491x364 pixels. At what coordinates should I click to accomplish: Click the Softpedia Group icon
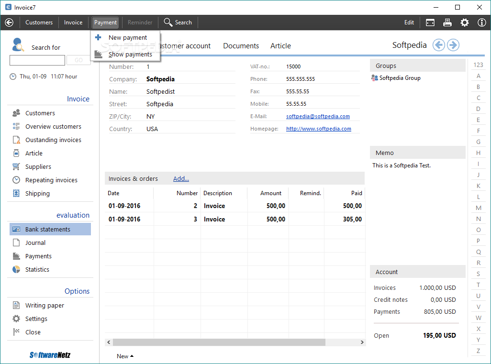[375, 78]
